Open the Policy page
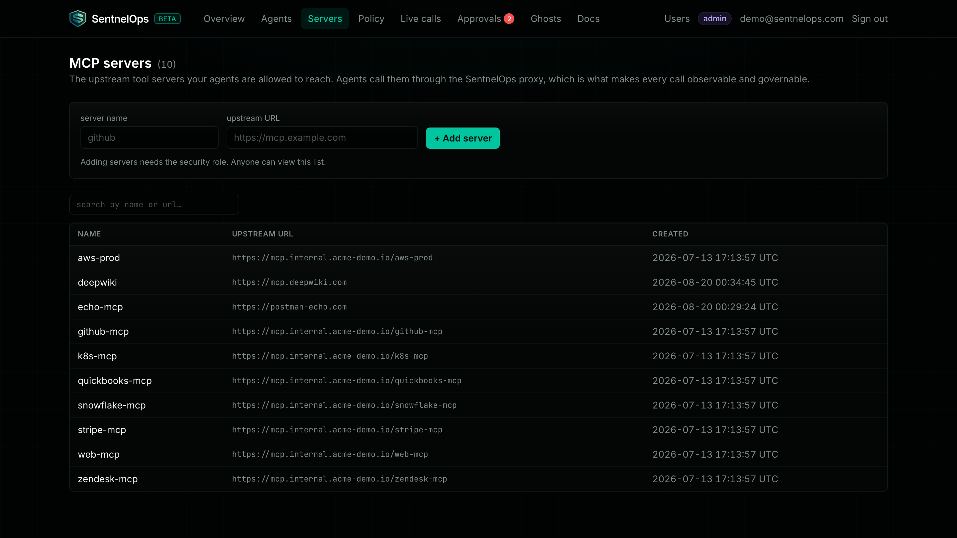Screen dimensions: 957x538 pos(371,19)
